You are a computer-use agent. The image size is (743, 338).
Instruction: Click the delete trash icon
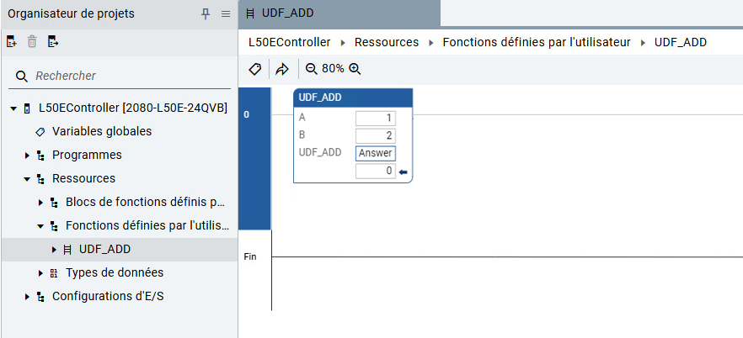pyautogui.click(x=32, y=41)
